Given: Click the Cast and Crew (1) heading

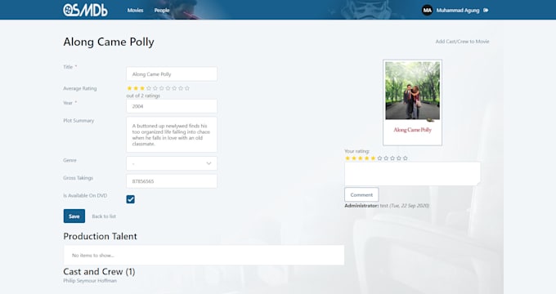Looking at the screenshot, I should click(x=99, y=272).
